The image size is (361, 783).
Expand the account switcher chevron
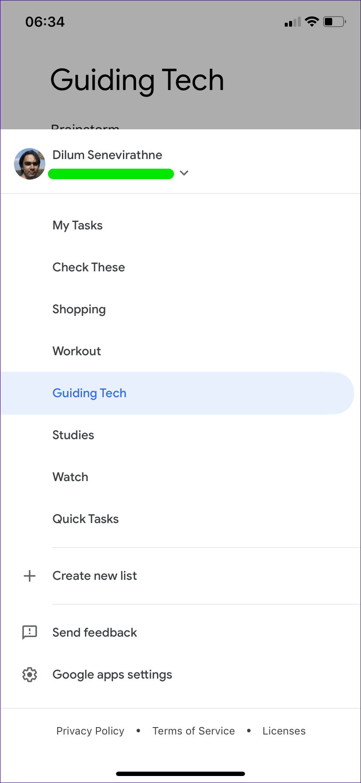[x=184, y=173]
